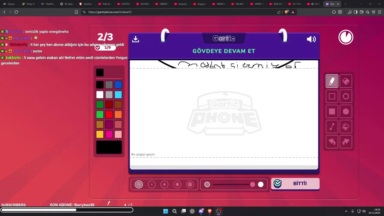Screen dimensions: 384x216
Task: Open a new browser tab
Action: click(345, 4)
